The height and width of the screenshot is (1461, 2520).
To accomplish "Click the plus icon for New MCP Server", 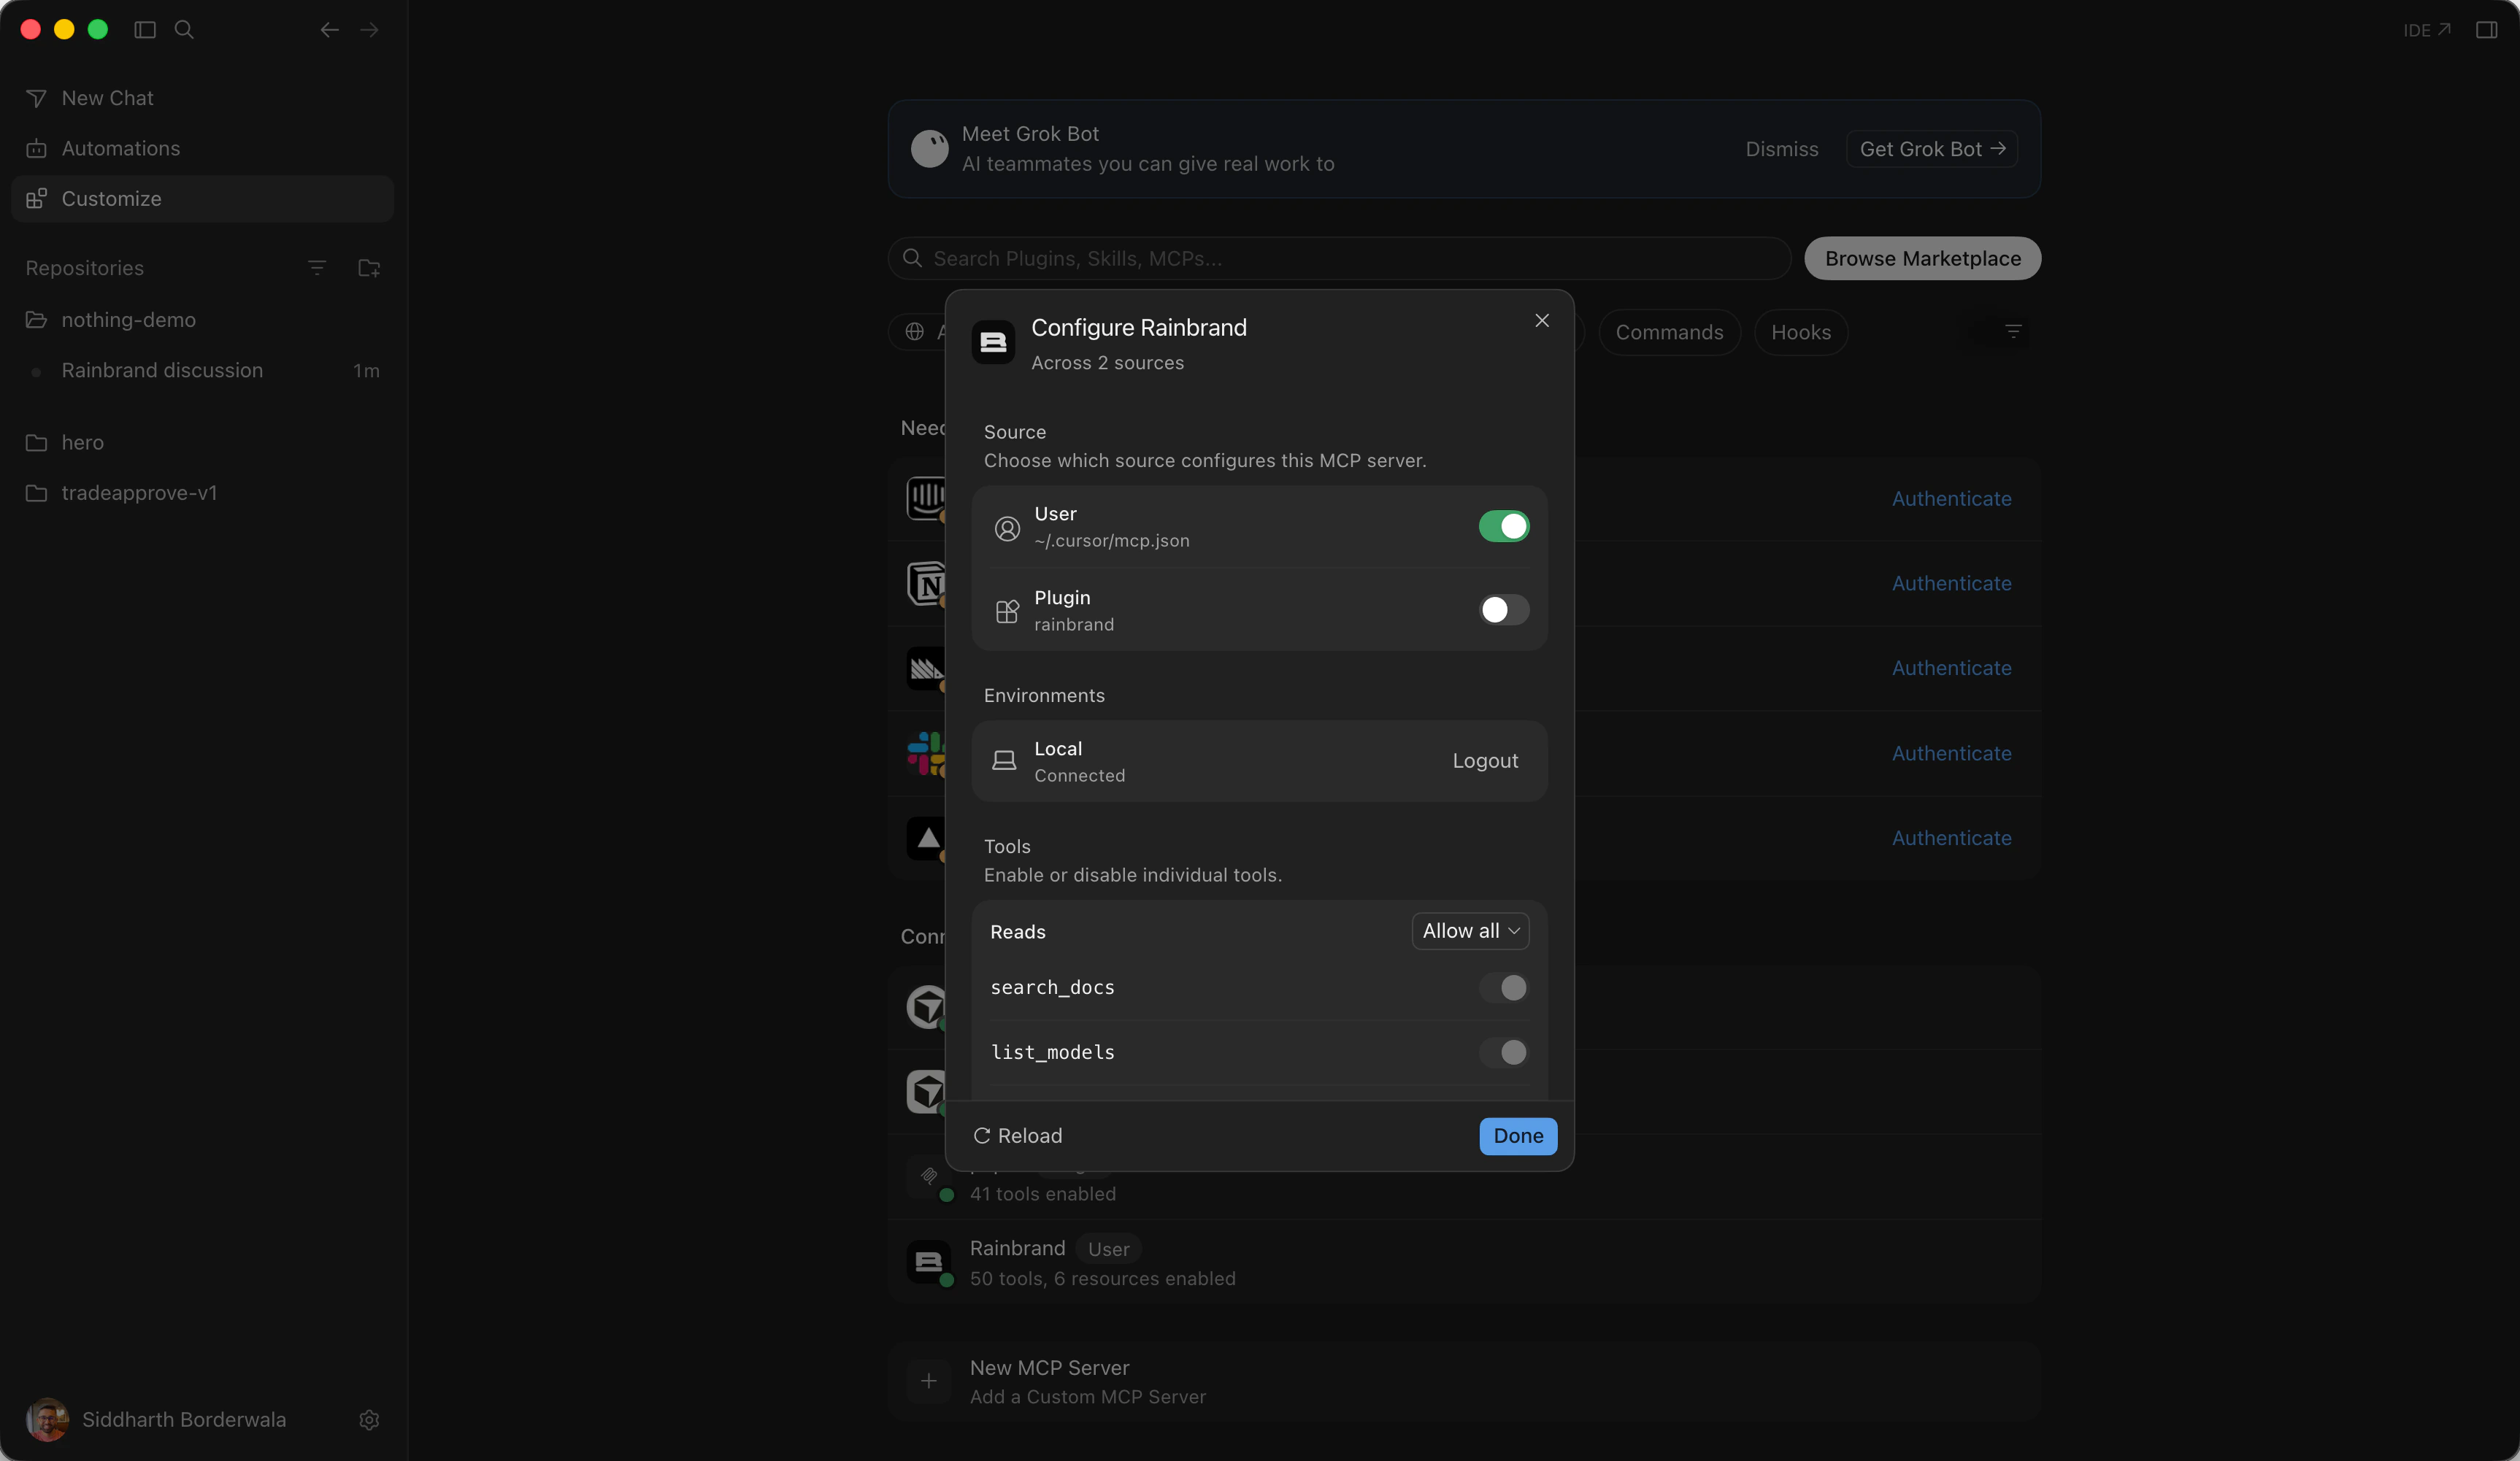I will pos(929,1381).
